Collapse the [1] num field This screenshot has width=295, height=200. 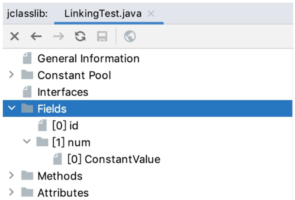tap(27, 142)
